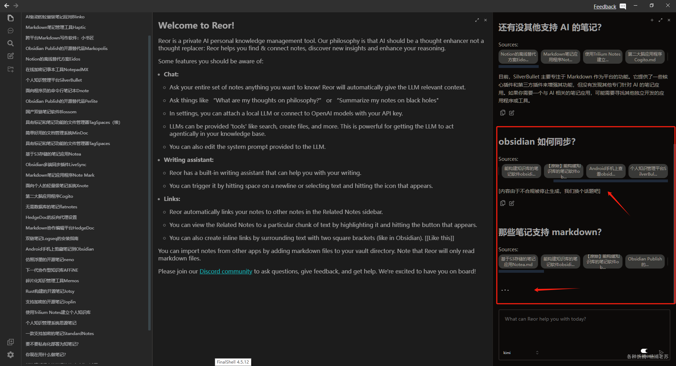Click the sources scrollbar under '还有没其他支持 AI 的笔记?'
Image resolution: width=676 pixels, height=366 pixels.
[519, 66]
